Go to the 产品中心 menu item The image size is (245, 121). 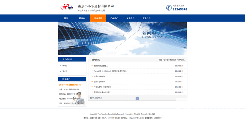(x=114, y=18)
